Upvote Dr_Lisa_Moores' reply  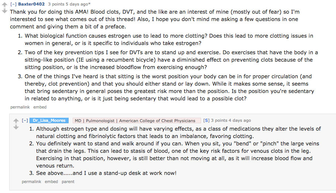click(x=16, y=121)
